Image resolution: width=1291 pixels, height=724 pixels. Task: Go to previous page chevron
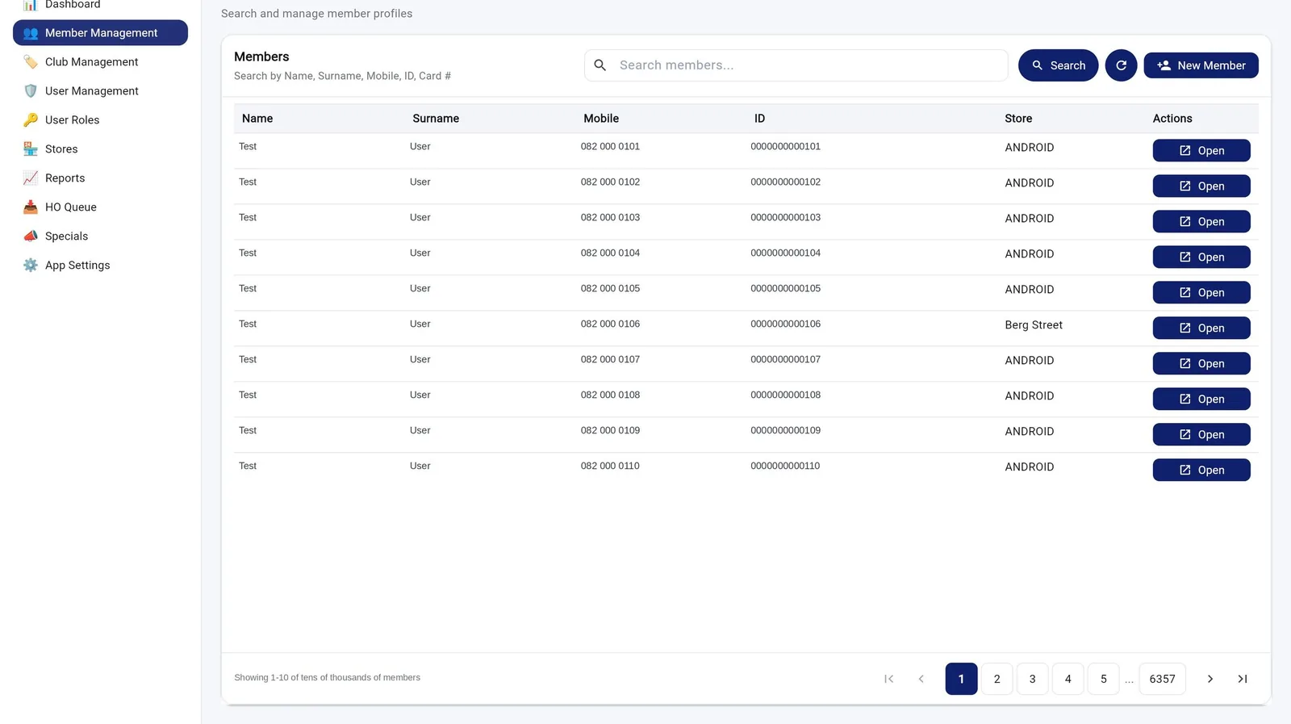click(x=921, y=679)
